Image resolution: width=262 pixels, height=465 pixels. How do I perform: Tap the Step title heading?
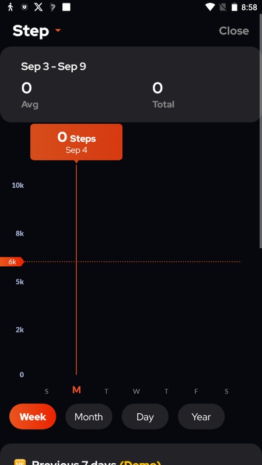pos(31,31)
